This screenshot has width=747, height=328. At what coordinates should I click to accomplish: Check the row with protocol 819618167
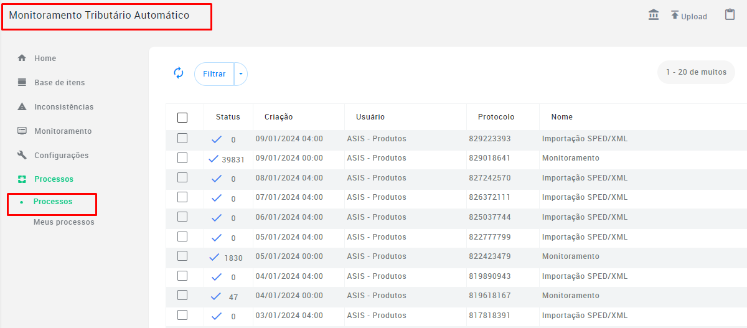(182, 295)
